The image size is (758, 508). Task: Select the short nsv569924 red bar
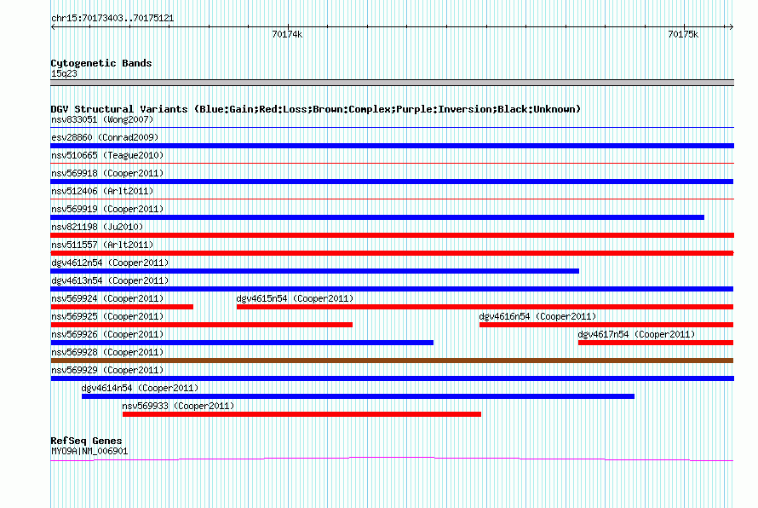pos(122,307)
